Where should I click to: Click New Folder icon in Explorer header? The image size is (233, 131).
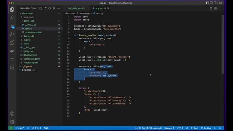45,8
